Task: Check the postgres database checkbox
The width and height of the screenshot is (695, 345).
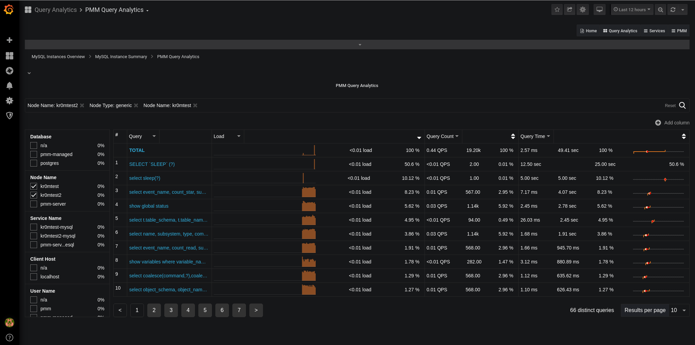Action: coord(34,163)
